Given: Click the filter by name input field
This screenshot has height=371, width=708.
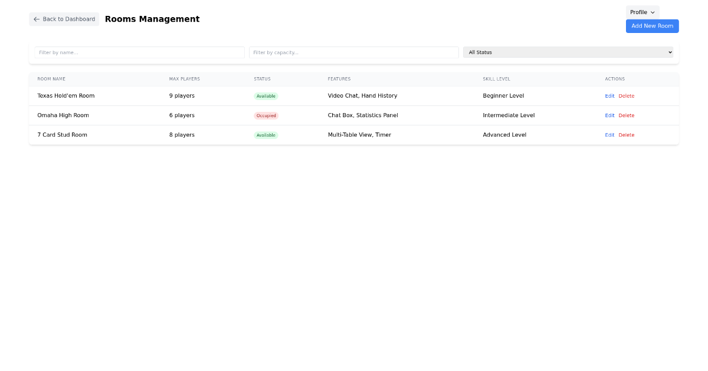Looking at the screenshot, I should point(139,52).
